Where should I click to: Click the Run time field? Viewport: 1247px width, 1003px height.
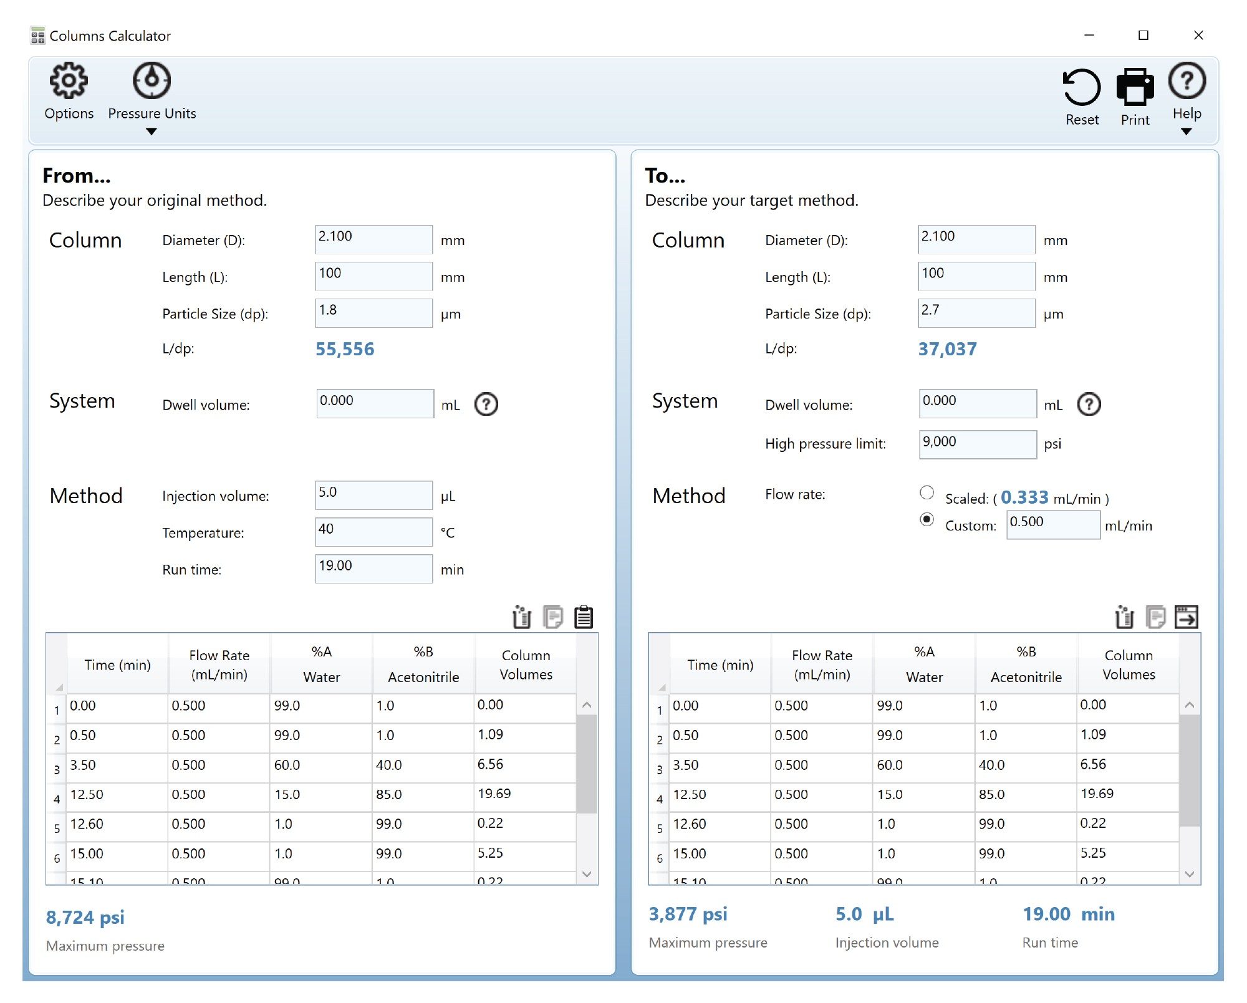[x=373, y=569]
